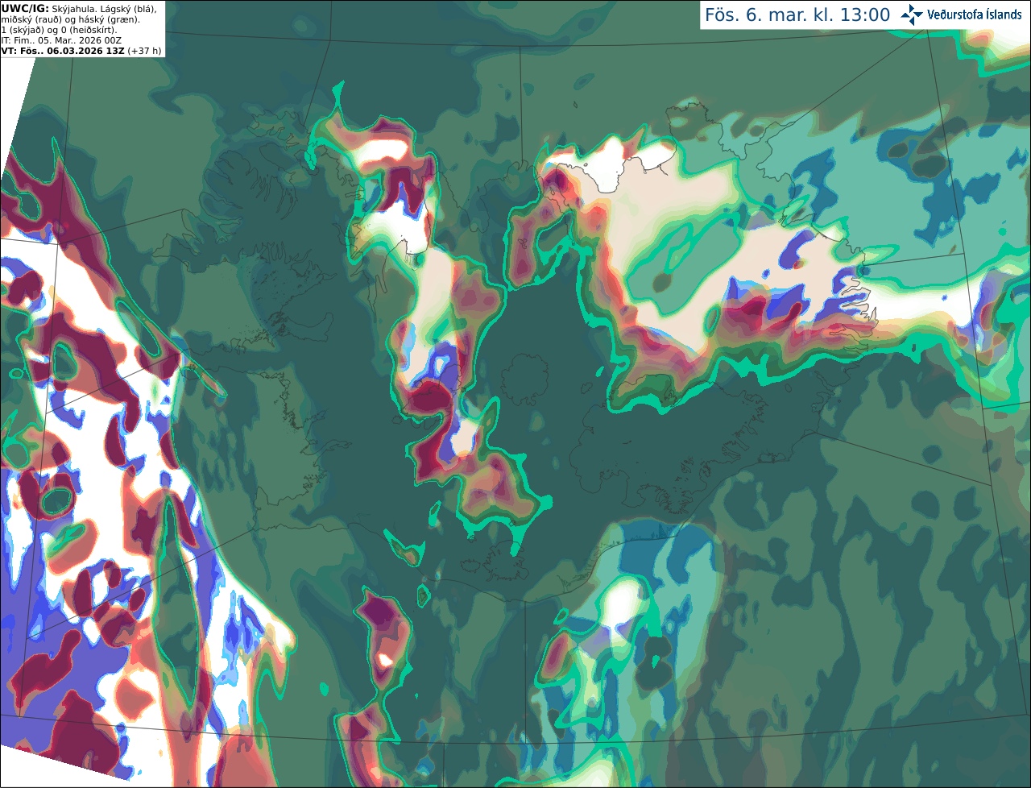Click the 'IT: Fim.. 05. Mar.. 2026 00Z' line
The width and height of the screenshot is (1031, 788).
(x=61, y=40)
